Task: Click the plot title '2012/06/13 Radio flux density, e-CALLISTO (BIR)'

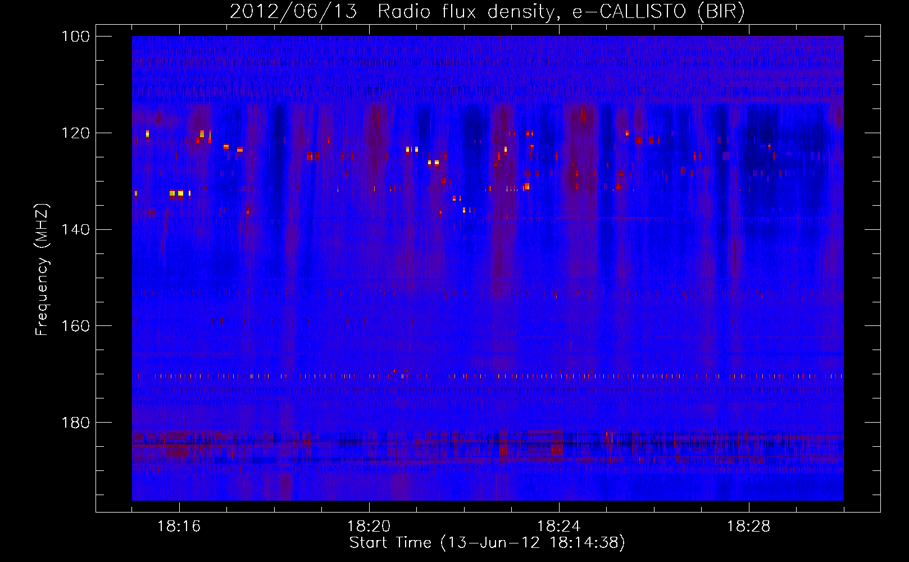Action: pyautogui.click(x=487, y=12)
